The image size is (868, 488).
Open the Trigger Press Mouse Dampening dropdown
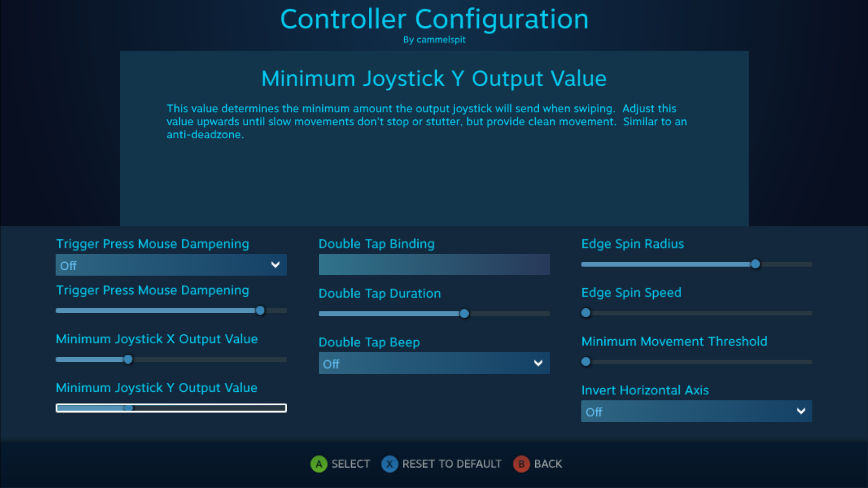click(x=171, y=265)
